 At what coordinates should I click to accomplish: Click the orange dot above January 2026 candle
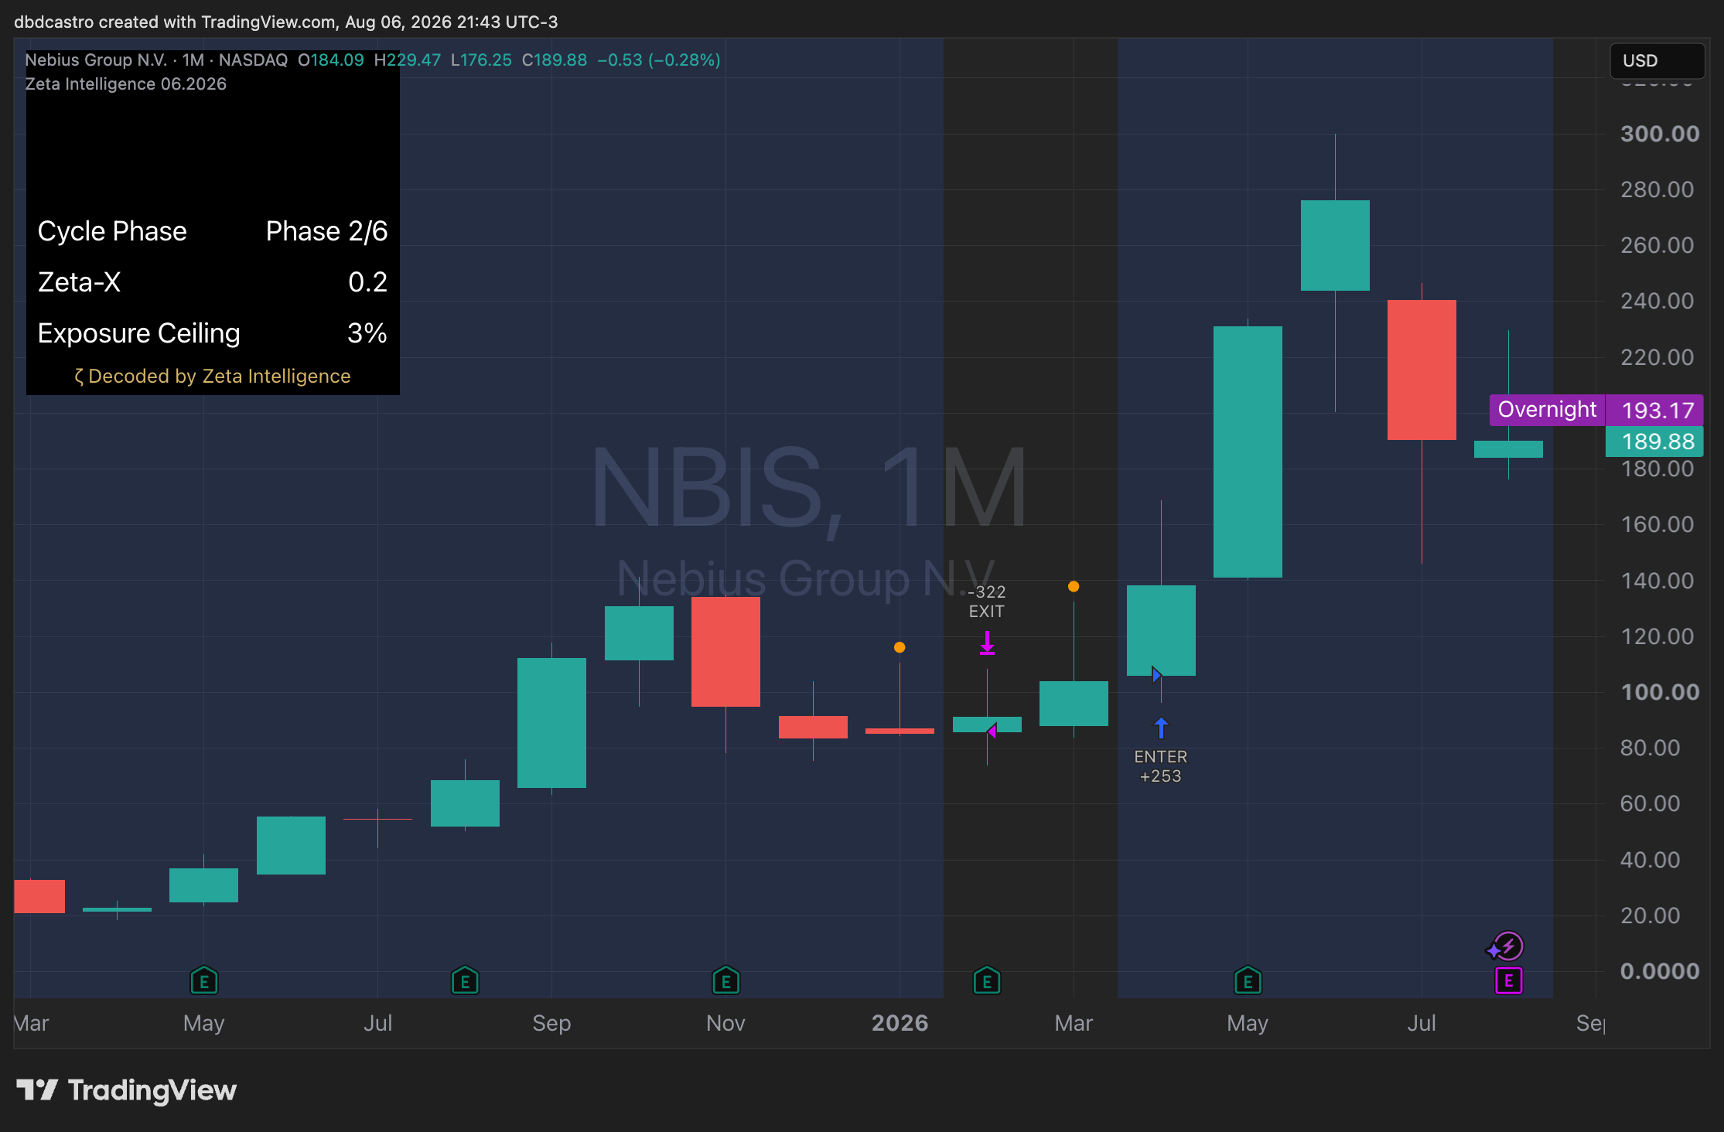pyautogui.click(x=900, y=647)
